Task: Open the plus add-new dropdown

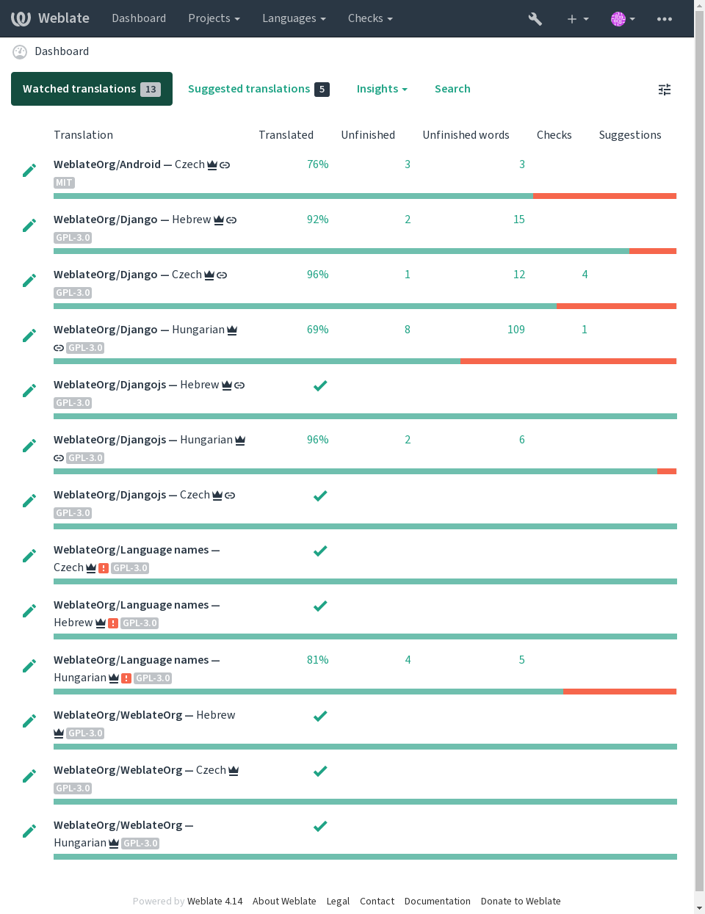Action: click(578, 19)
